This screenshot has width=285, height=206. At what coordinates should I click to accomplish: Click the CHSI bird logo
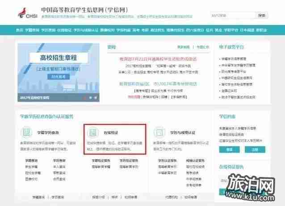click(22, 12)
